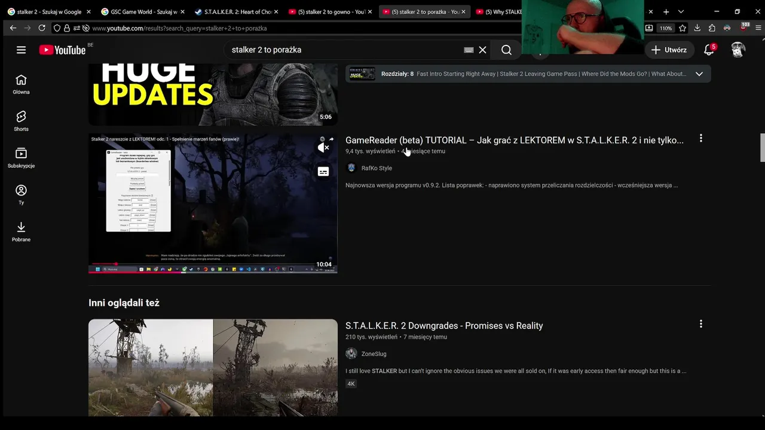765x430 pixels.
Task: Open Subskrypcje in the sidebar
Action: tap(21, 158)
